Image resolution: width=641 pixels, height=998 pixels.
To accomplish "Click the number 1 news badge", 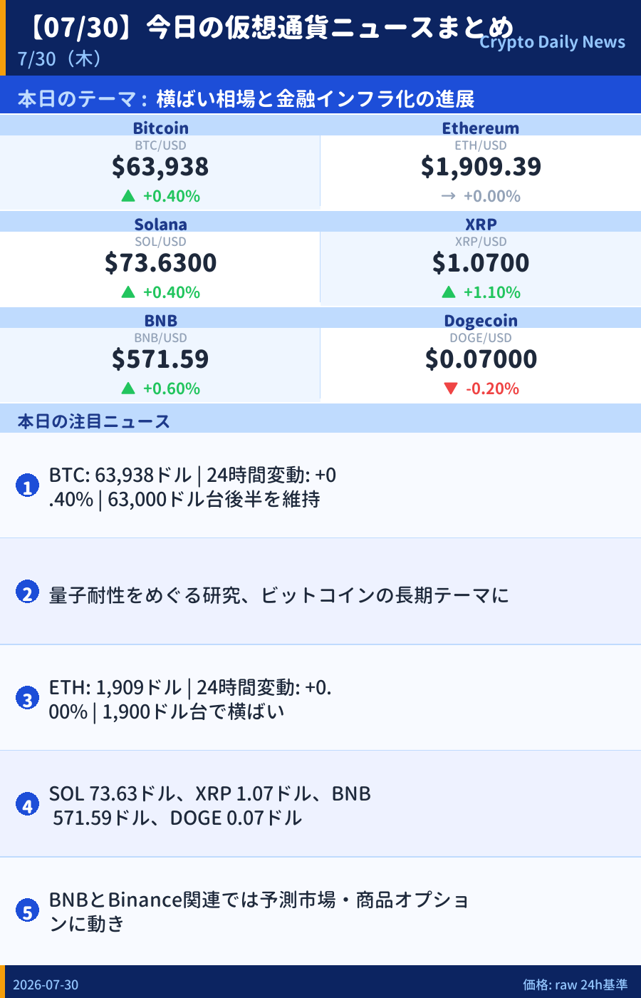I will coord(27,486).
